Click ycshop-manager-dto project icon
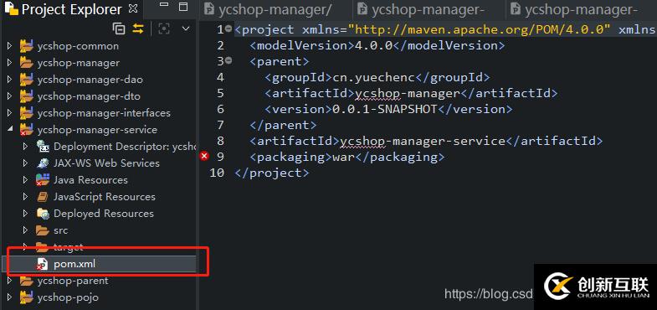This screenshot has height=310, width=657. 26,96
